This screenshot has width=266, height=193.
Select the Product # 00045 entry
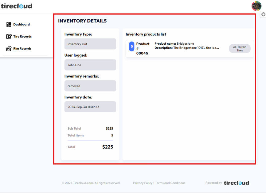click(x=143, y=49)
